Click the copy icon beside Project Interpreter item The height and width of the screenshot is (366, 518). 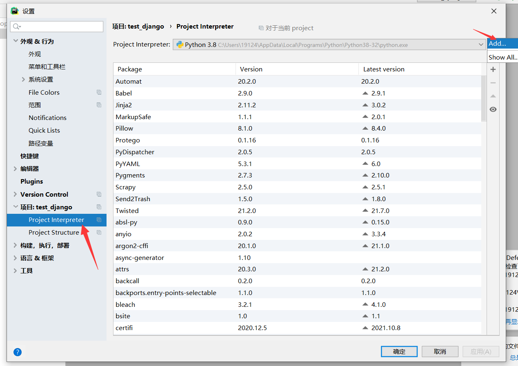pos(99,220)
